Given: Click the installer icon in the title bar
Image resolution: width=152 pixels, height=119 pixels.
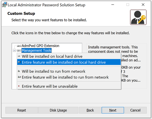Looking at the screenshot, I should [4, 5].
